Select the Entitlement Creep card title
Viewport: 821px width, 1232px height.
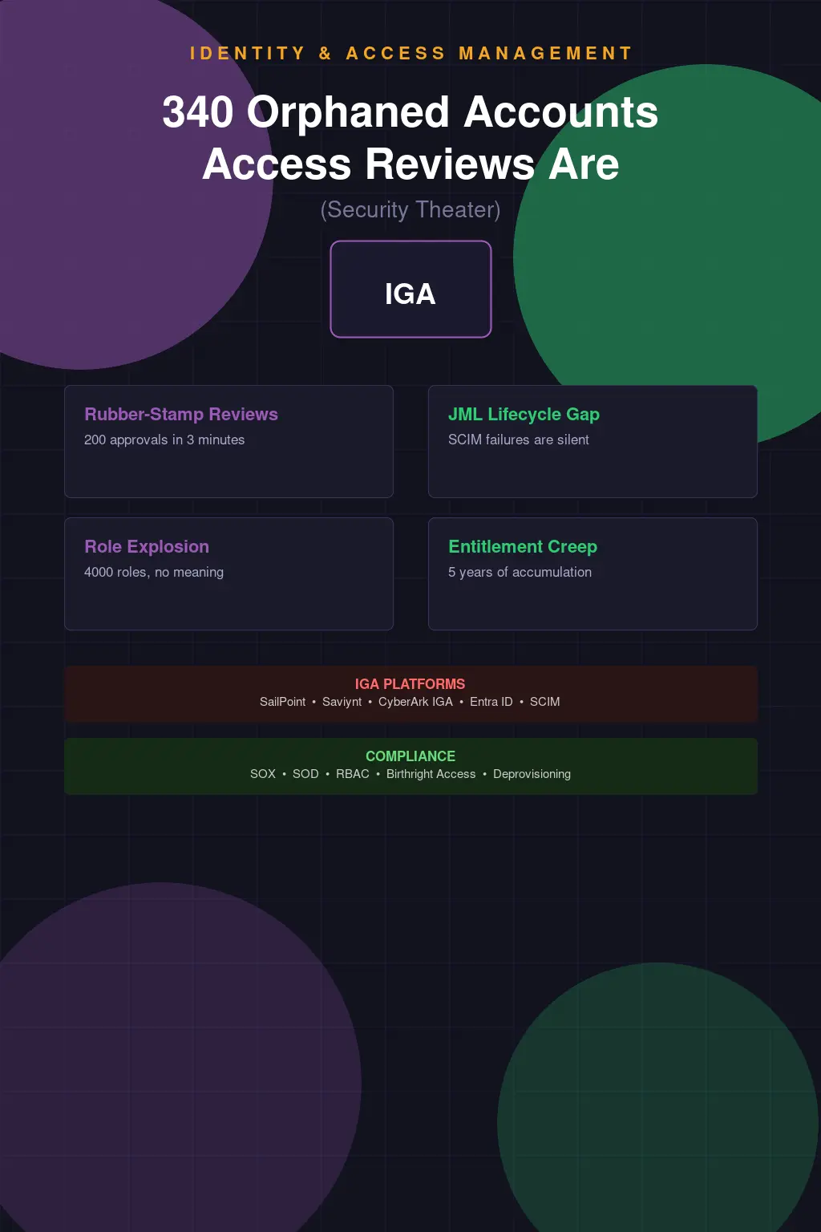pos(523,546)
